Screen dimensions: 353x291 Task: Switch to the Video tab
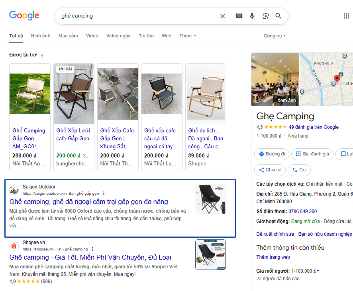[92, 36]
